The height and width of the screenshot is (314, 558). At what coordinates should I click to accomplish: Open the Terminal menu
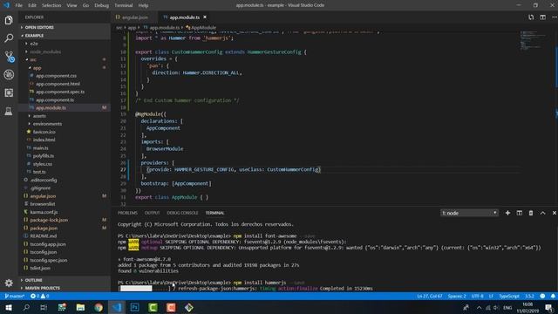pyautogui.click(x=123, y=5)
